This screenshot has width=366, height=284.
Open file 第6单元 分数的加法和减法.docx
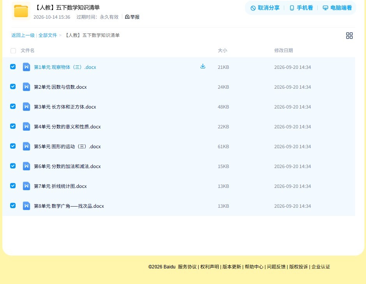click(67, 166)
